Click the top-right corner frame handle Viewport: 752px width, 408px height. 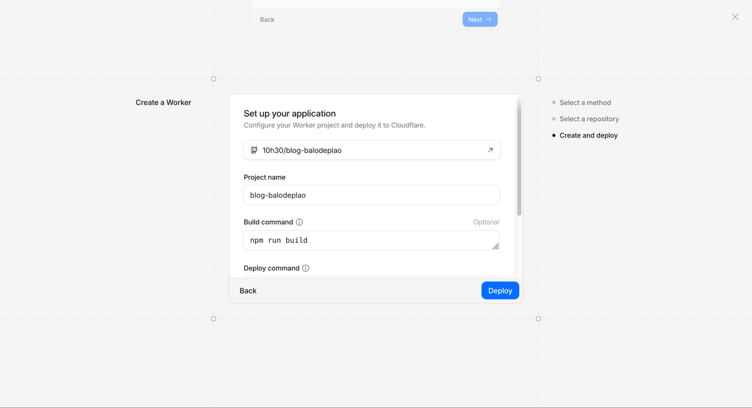(538, 79)
